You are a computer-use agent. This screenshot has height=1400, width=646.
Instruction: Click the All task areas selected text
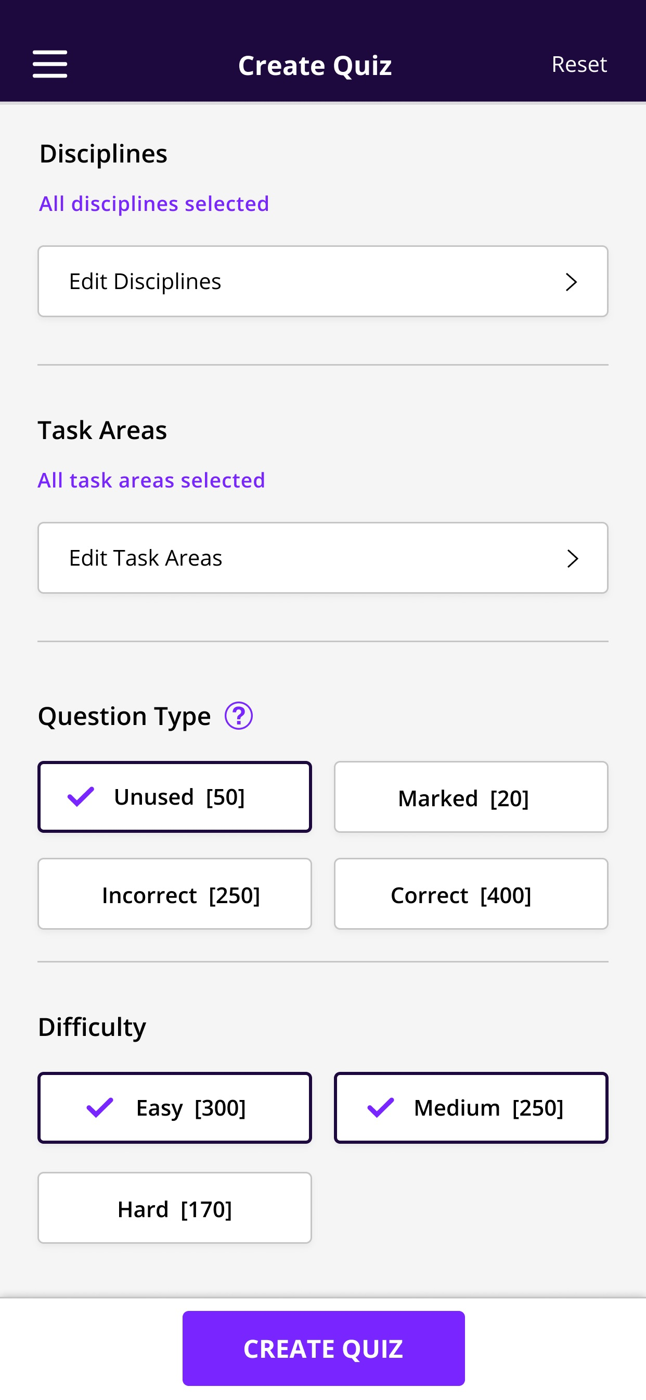(151, 480)
